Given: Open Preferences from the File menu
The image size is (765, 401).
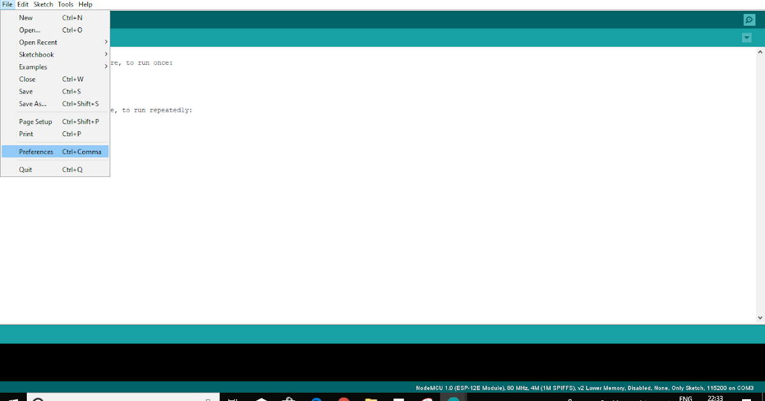Looking at the screenshot, I should click(55, 152).
